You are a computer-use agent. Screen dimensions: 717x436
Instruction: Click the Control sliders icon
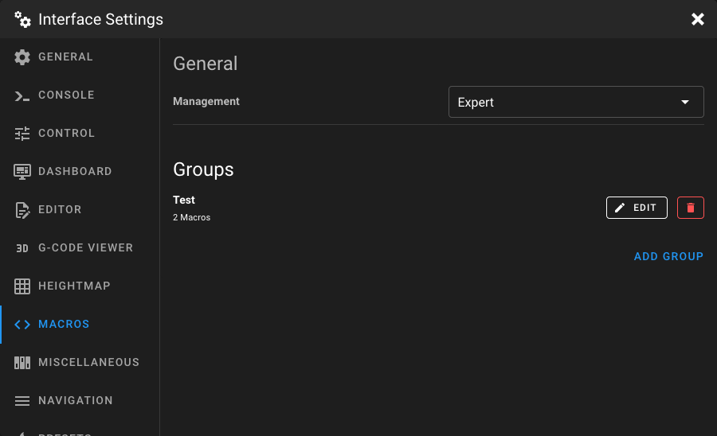22,134
